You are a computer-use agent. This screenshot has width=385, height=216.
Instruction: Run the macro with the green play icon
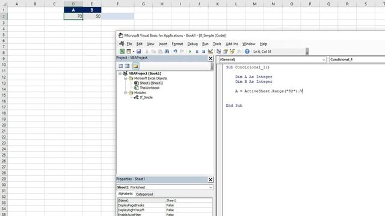[x=190, y=52]
